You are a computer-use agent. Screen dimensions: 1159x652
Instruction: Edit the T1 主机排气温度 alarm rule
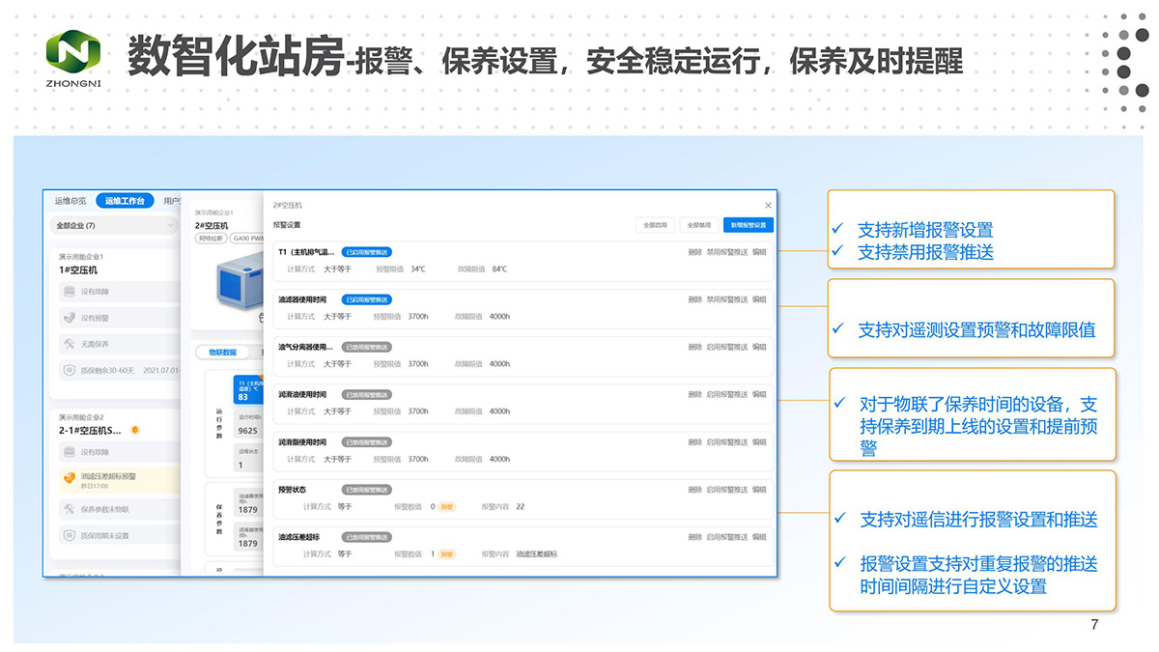[x=759, y=251]
